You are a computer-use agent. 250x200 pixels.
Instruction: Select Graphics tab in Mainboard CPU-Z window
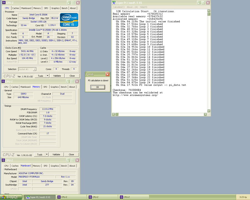[55, 166]
